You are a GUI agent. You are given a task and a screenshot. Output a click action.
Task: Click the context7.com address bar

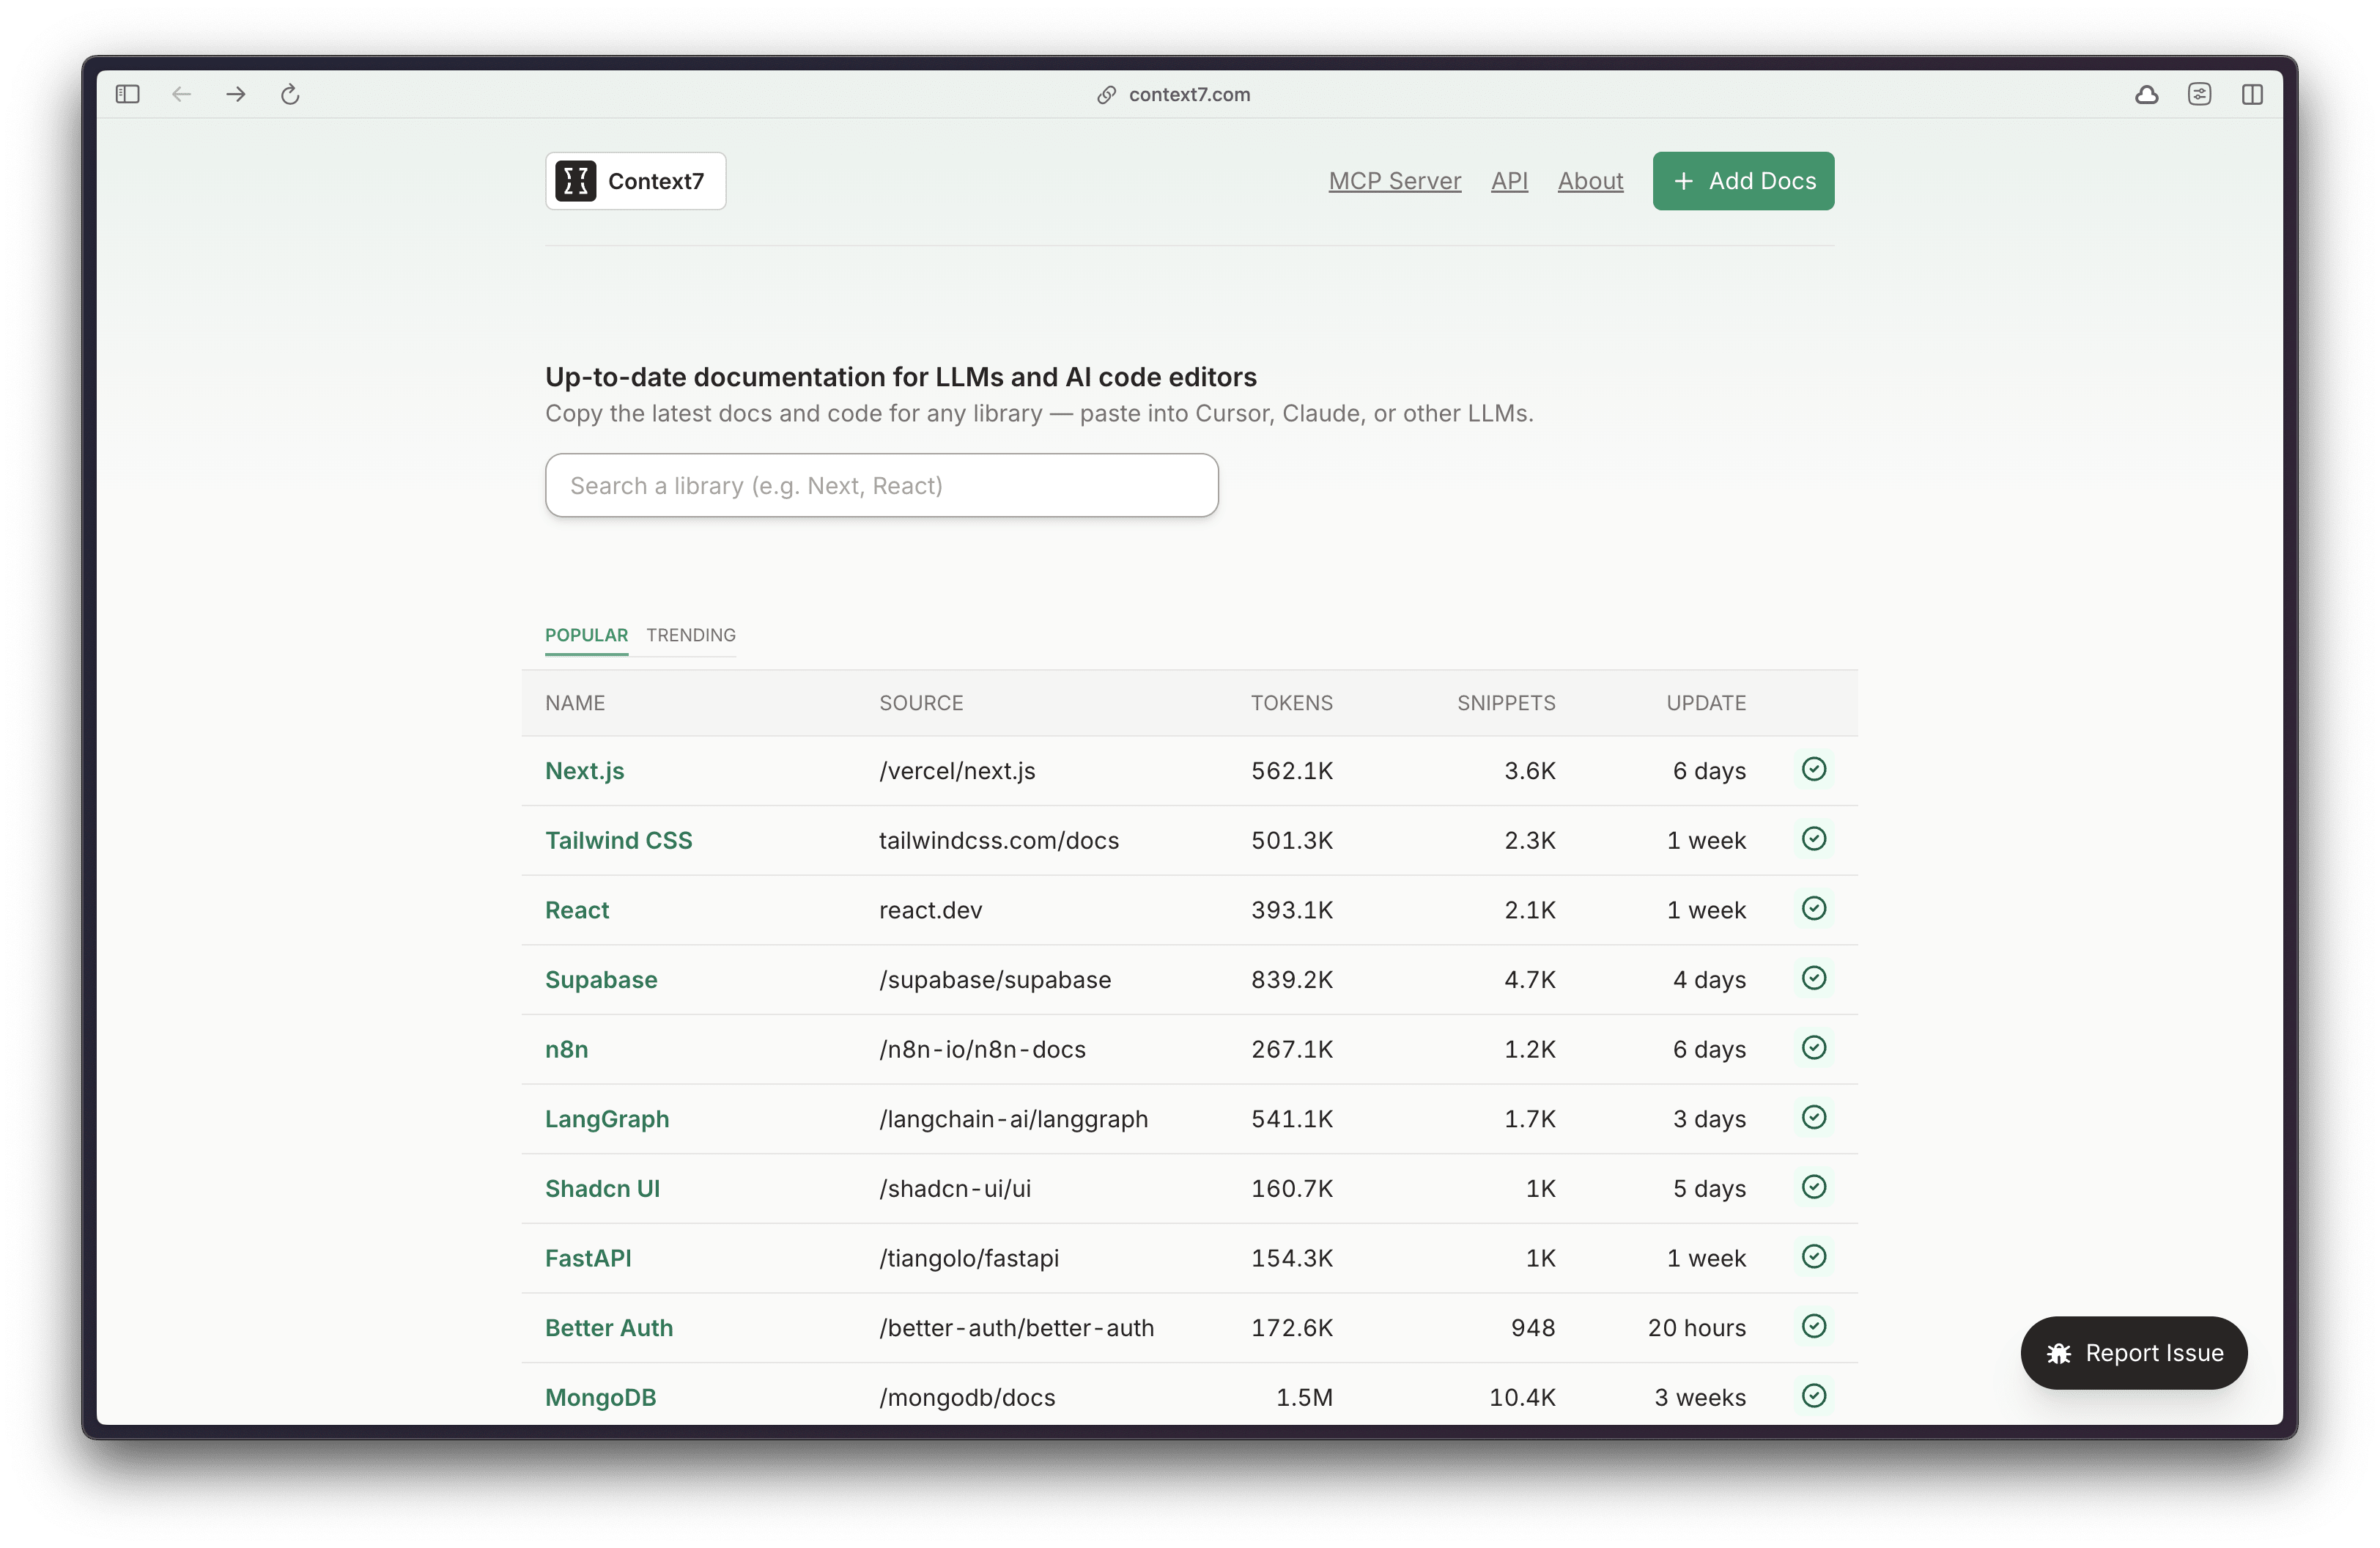pyautogui.click(x=1189, y=94)
